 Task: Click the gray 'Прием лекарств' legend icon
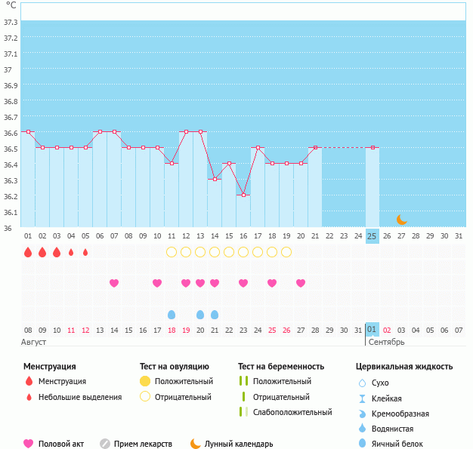(105, 444)
